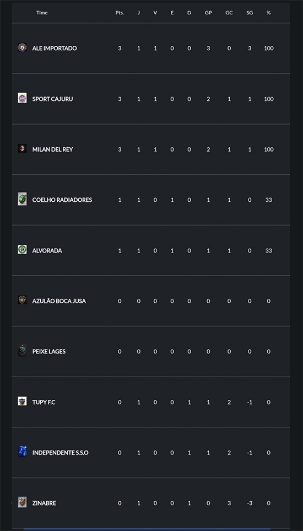This screenshot has height=531, width=303.
Task: Open the ALE IMPORTADO team name link
Action: coord(55,48)
